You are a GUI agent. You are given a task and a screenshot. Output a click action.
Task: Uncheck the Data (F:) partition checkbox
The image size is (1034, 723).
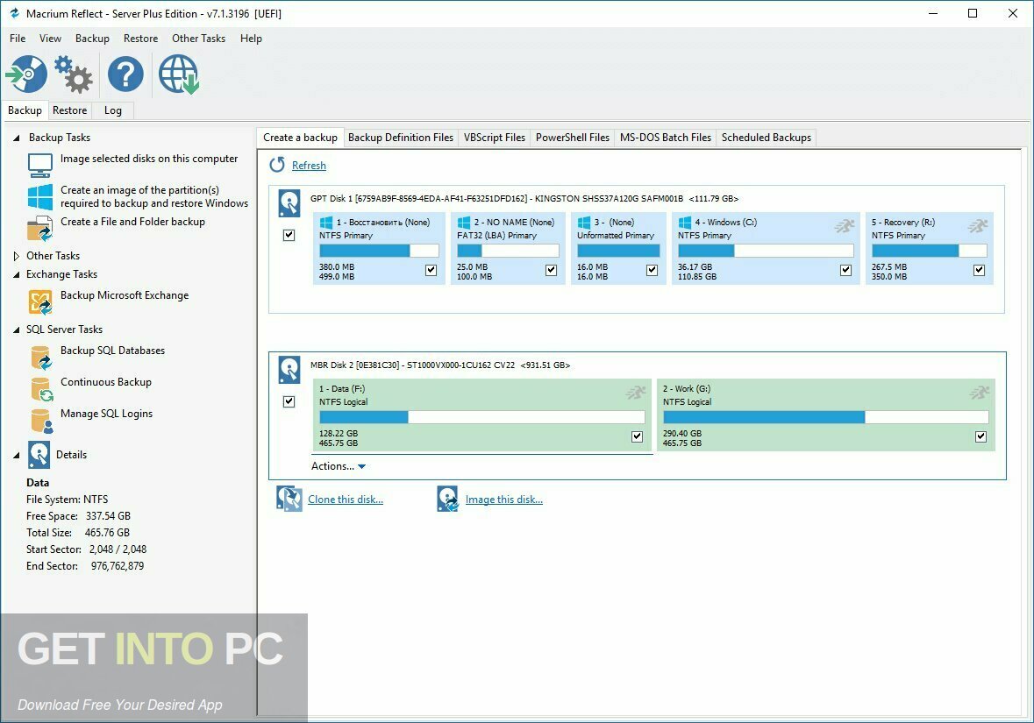tap(637, 436)
